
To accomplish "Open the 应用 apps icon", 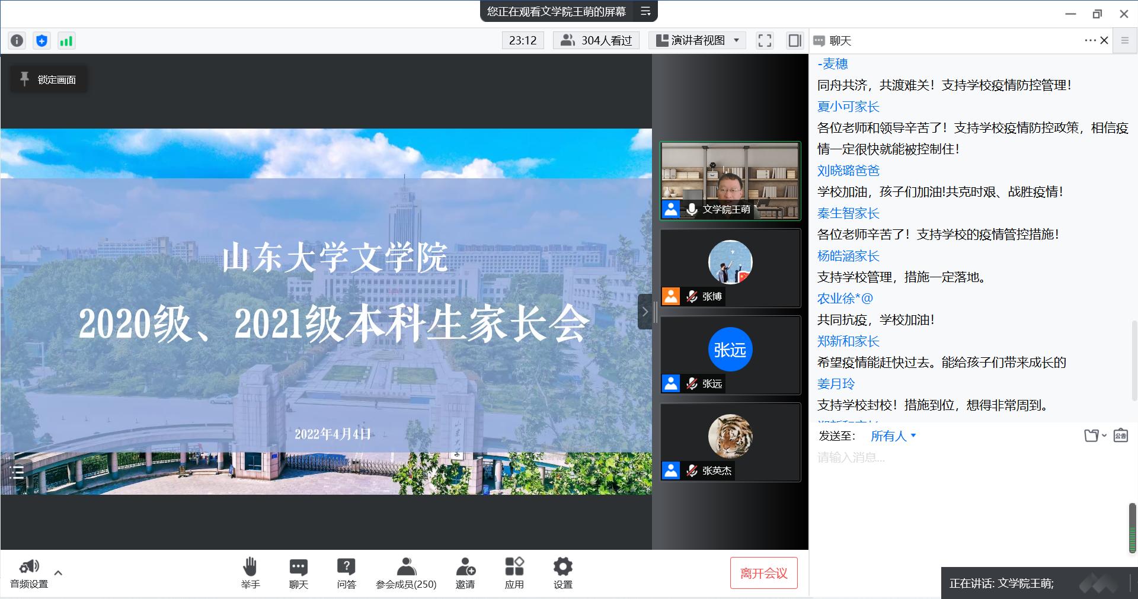I will 514,573.
